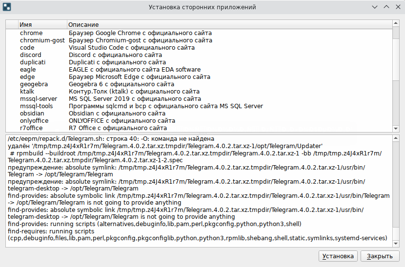Choose the Visual Studio Code row
The width and height of the screenshot is (405, 267).
27,48
